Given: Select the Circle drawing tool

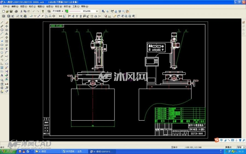Looking at the screenshot, I should (2, 30).
